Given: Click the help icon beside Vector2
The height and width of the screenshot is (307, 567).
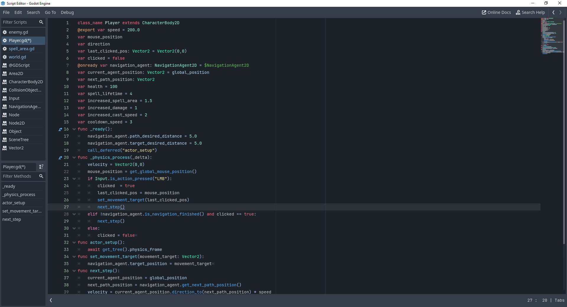Looking at the screenshot, I should pyautogui.click(x=5, y=148).
